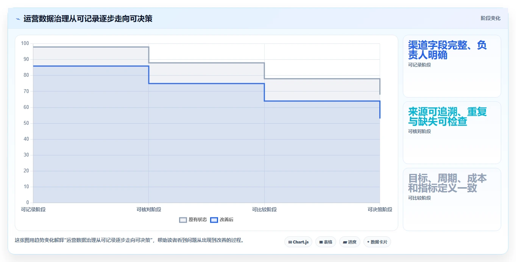Click the 进度 tag button
This screenshot has height=262, width=516.
[x=350, y=242]
